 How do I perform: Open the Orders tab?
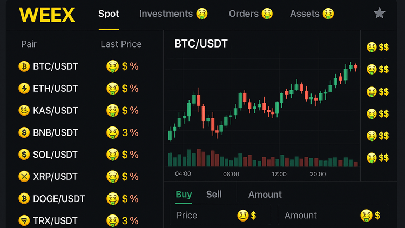[x=251, y=14]
